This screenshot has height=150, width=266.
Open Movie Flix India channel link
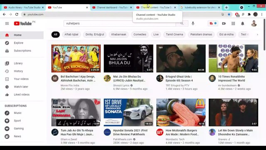pyautogui.click(x=70, y=85)
